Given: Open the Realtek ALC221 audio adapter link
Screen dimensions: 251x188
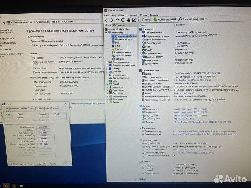Looking at the screenshot, I should click(x=205, y=134).
